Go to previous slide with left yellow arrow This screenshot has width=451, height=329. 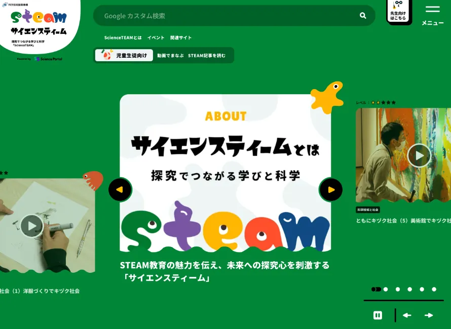(x=120, y=190)
